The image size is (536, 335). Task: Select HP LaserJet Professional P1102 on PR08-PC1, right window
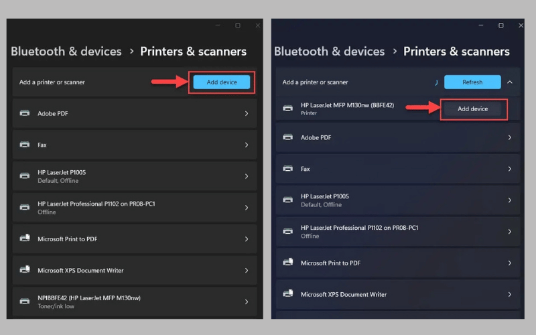point(359,228)
